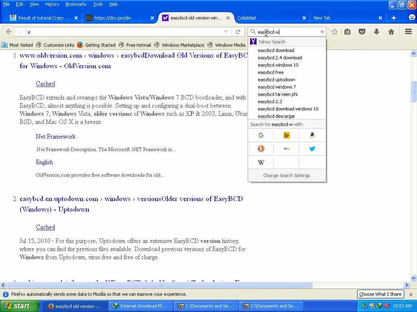
Task: Reload the current page
Action: (238, 32)
